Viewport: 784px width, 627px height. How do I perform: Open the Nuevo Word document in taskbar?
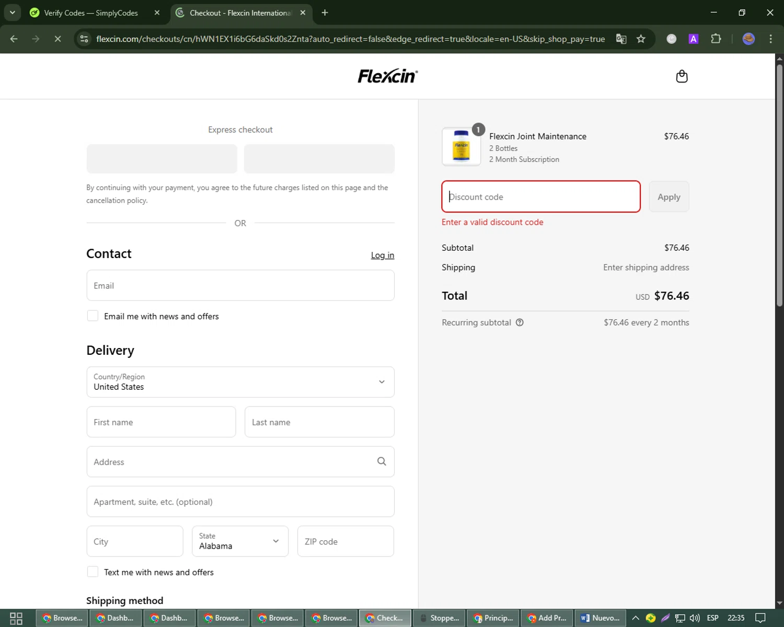(600, 618)
